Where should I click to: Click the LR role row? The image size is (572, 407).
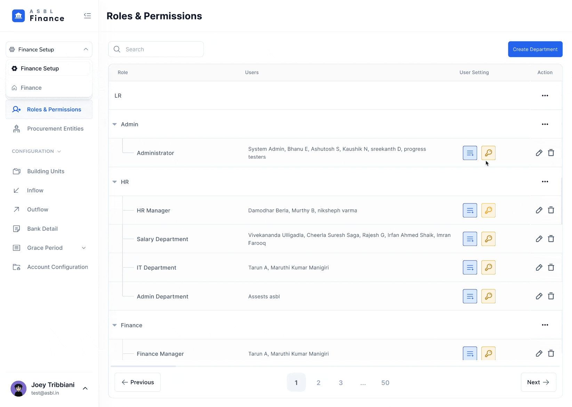tap(335, 96)
